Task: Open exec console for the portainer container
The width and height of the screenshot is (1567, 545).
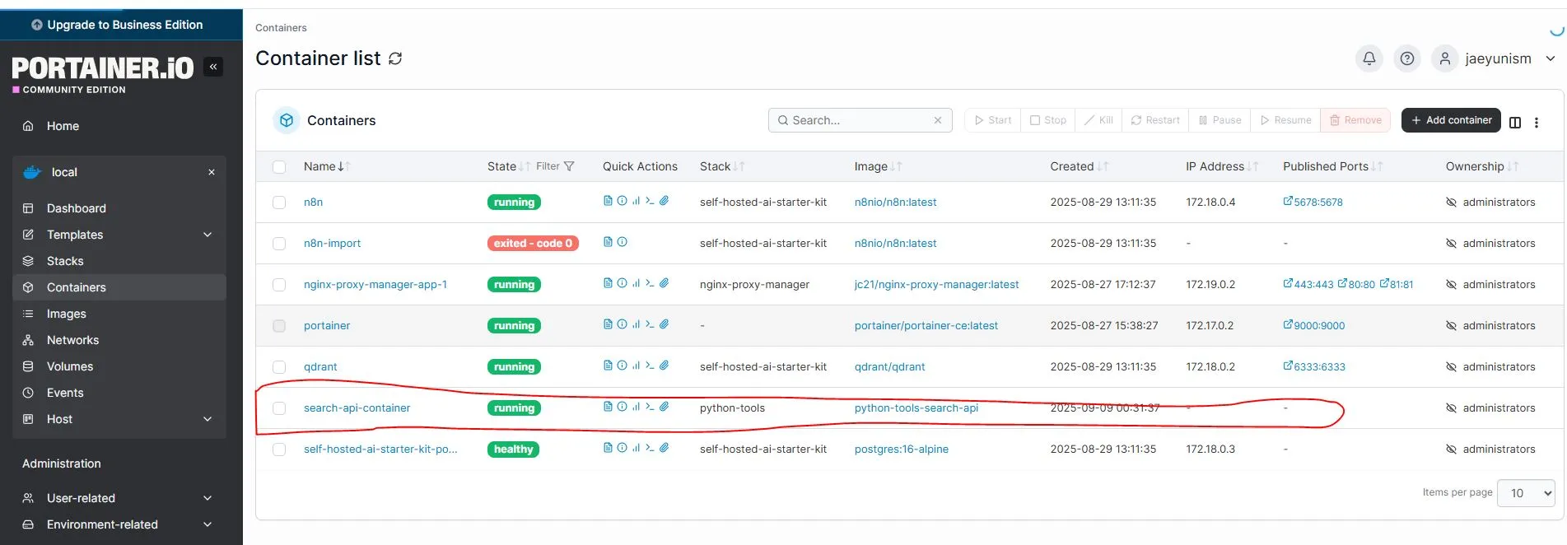Action: click(650, 324)
